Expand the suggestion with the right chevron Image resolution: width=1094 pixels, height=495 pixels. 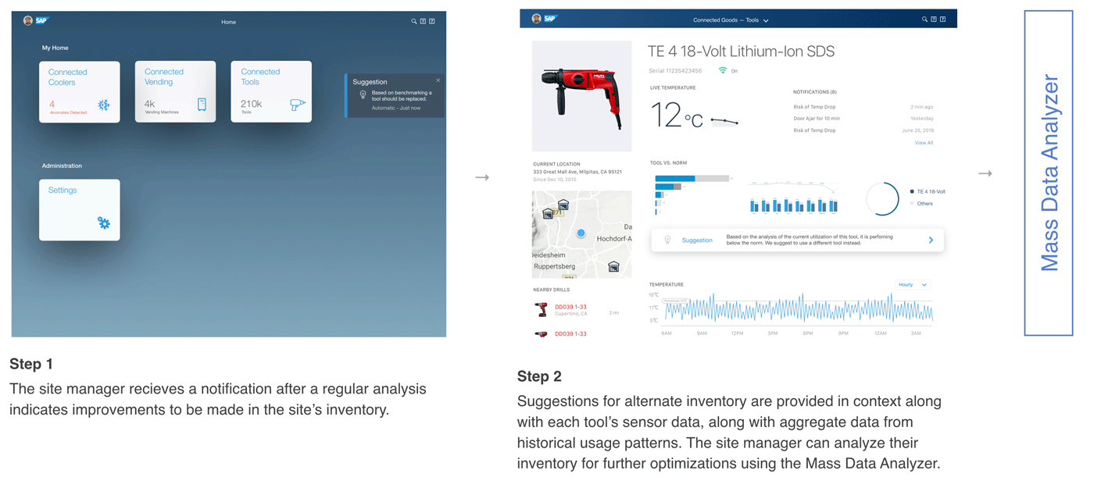click(x=931, y=240)
